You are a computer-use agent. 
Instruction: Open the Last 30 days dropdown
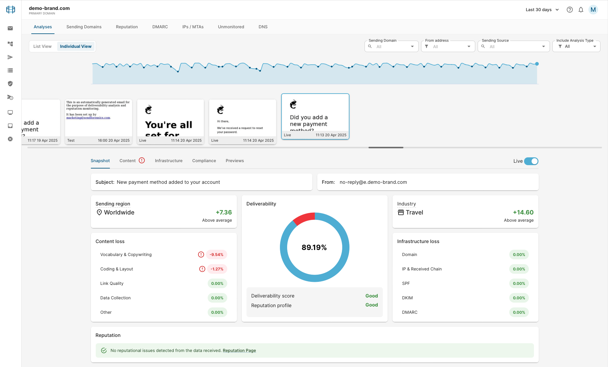(542, 10)
